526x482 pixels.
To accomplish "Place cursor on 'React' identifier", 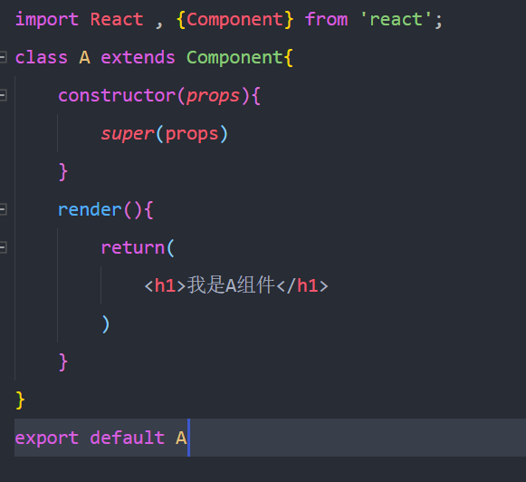I will point(117,19).
